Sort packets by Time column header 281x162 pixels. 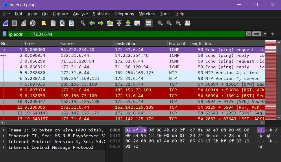pos(41,44)
